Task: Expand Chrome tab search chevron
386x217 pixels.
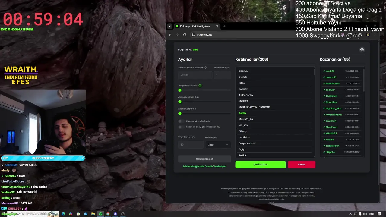Action: (x=170, y=26)
